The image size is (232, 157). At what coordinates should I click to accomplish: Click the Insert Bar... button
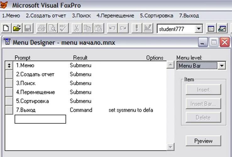203,104
